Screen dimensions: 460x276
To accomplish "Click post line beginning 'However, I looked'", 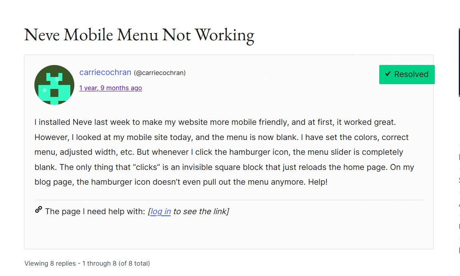I will tap(221, 137).
